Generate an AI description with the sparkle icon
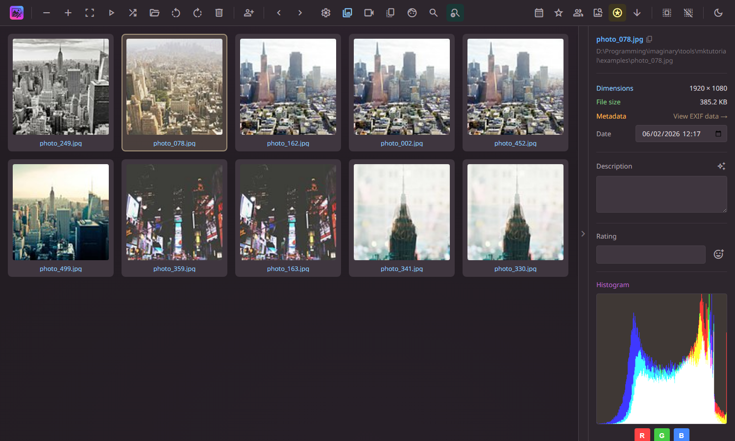735x441 pixels. click(721, 166)
